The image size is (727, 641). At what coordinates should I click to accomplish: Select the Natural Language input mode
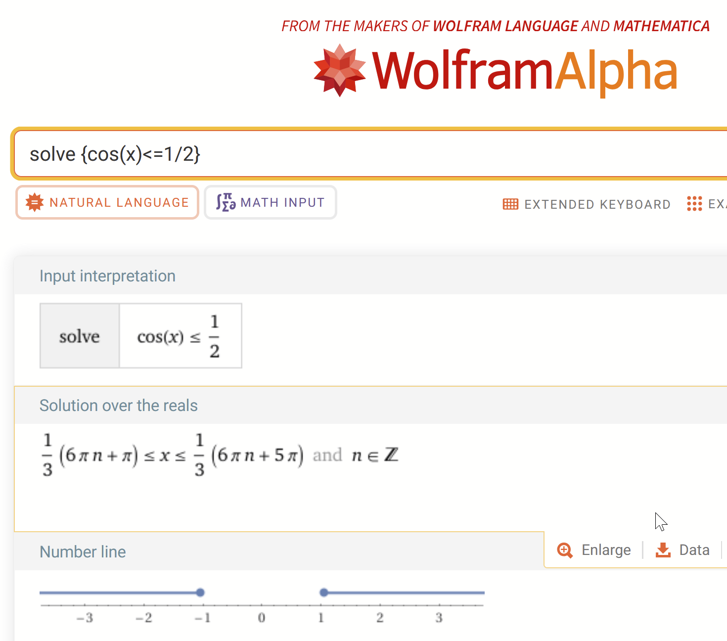tap(107, 202)
